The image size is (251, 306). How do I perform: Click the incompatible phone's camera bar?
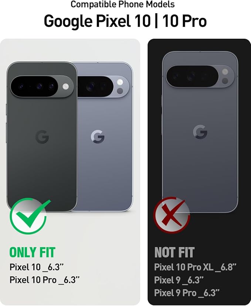click(x=200, y=76)
